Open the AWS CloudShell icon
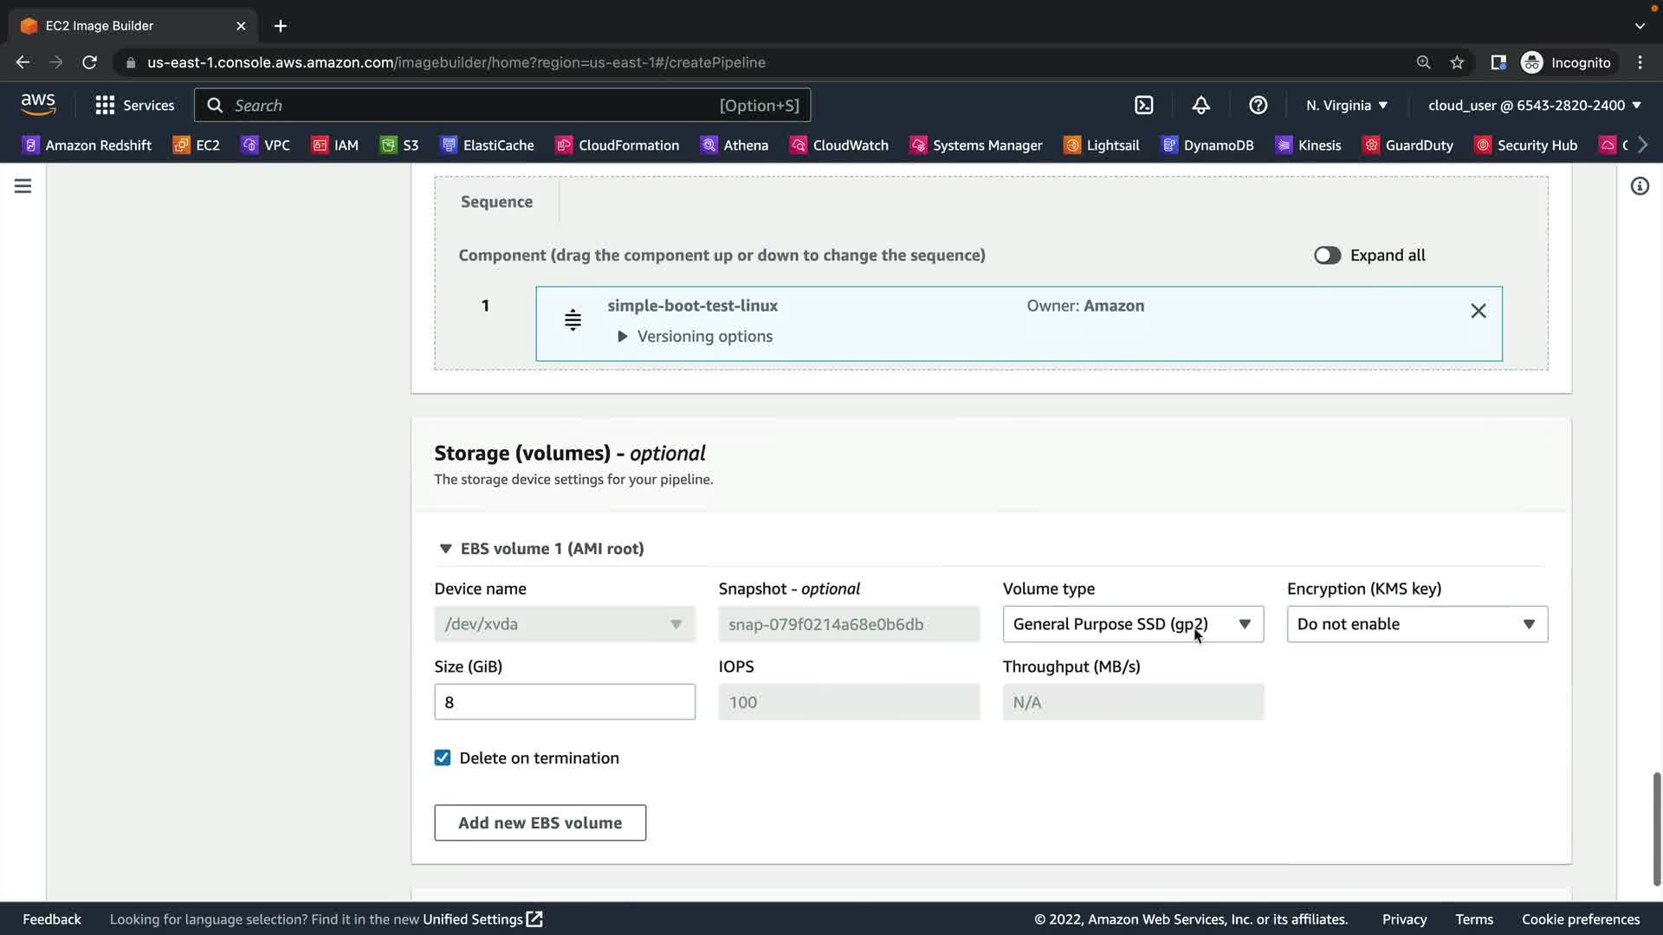This screenshot has width=1663, height=935. (1143, 106)
